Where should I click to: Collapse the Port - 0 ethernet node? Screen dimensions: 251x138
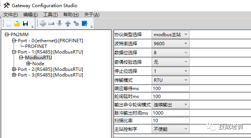(x=14, y=41)
